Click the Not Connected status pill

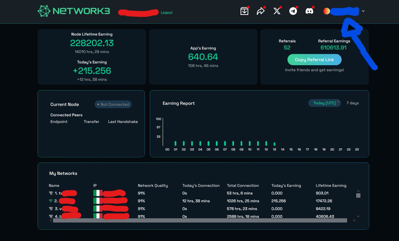(x=113, y=104)
